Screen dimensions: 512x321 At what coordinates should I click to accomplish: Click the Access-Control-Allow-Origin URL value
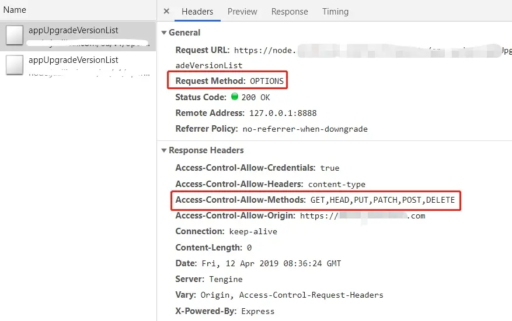363,216
